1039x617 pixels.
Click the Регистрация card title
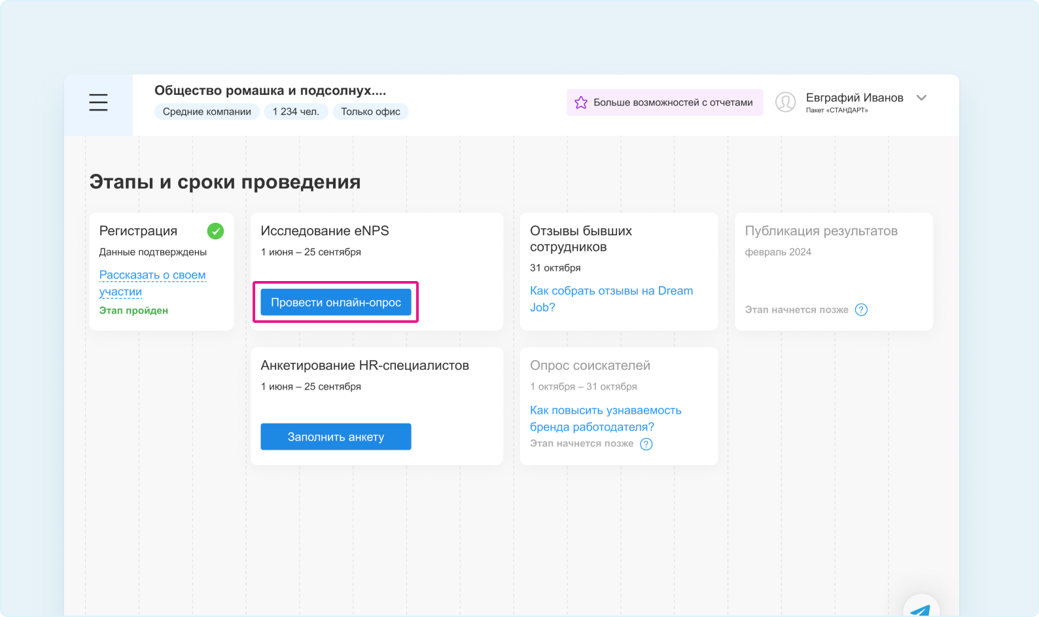(138, 231)
